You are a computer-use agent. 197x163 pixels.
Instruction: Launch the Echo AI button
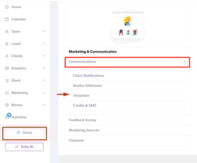pos(24,147)
